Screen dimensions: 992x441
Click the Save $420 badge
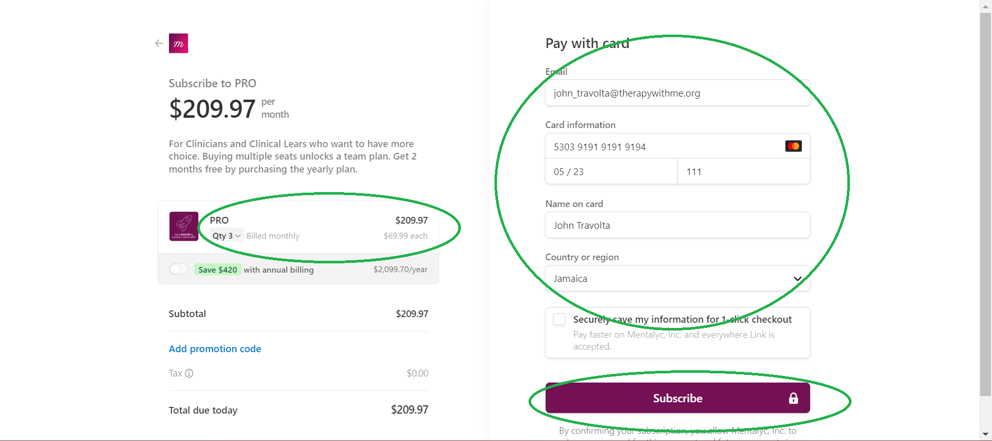(218, 270)
